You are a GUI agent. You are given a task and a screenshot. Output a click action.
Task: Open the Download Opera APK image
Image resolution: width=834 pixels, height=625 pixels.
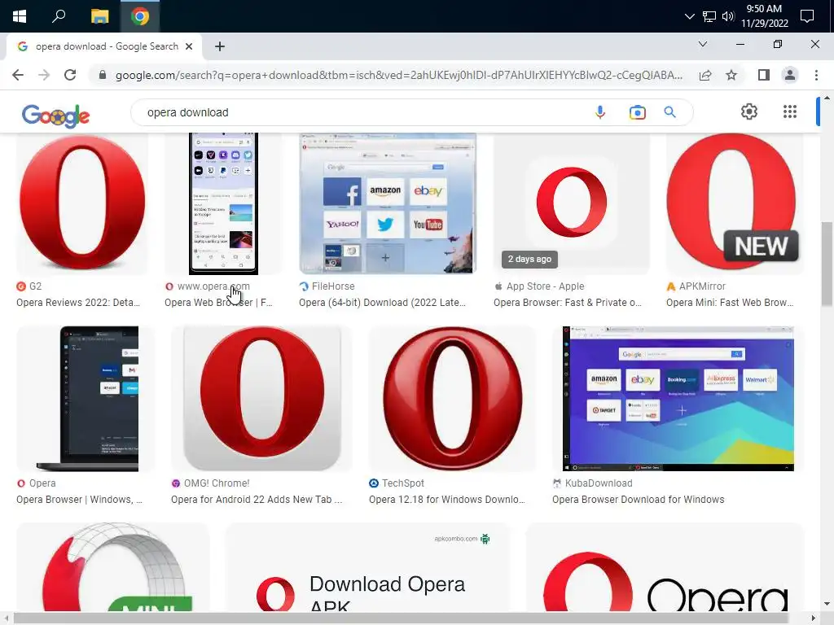point(367,566)
